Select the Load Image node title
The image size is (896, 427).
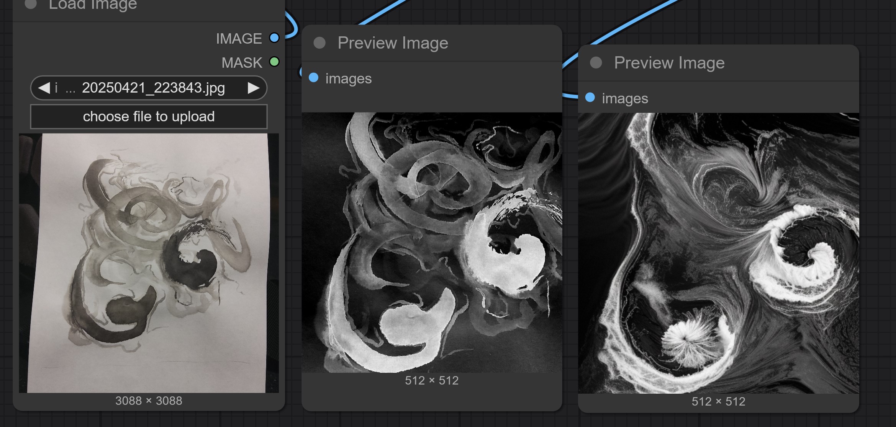pos(93,5)
